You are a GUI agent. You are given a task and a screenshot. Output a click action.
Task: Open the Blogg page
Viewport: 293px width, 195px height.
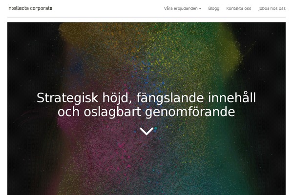pyautogui.click(x=214, y=8)
